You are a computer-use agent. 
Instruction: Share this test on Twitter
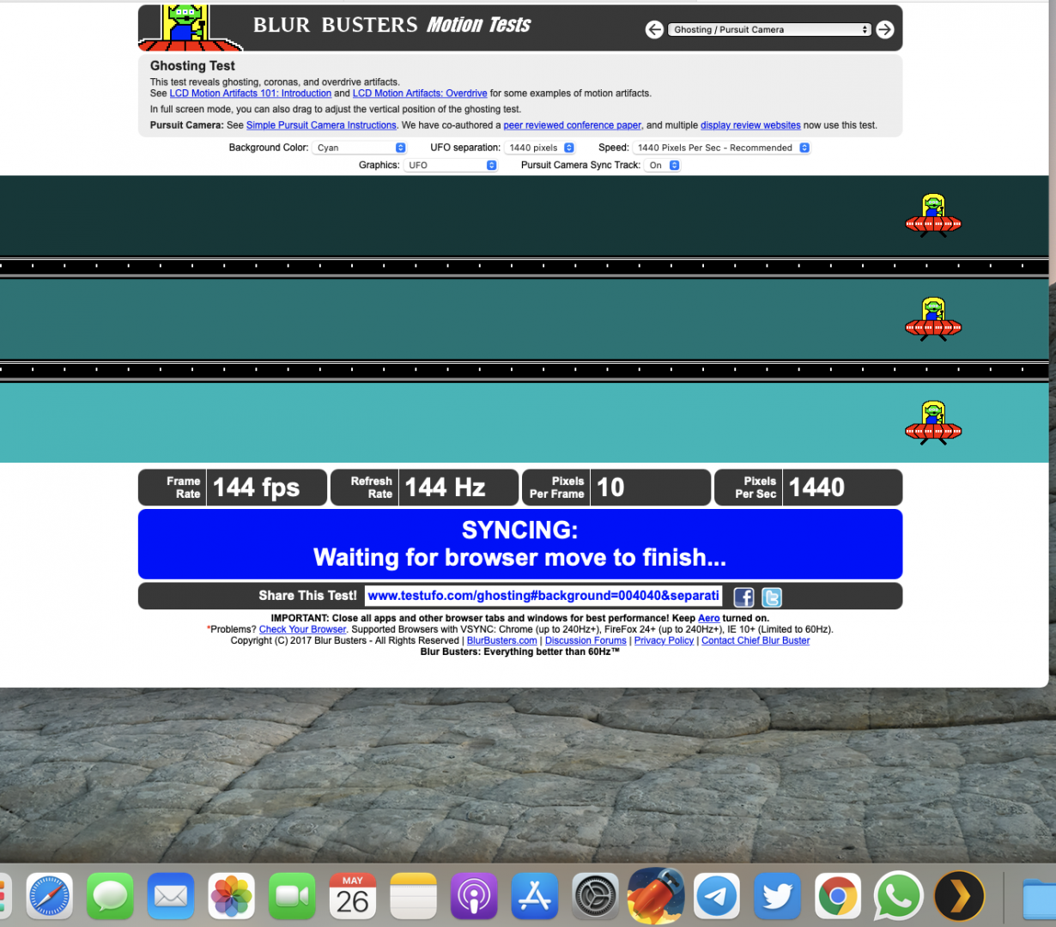click(x=772, y=597)
